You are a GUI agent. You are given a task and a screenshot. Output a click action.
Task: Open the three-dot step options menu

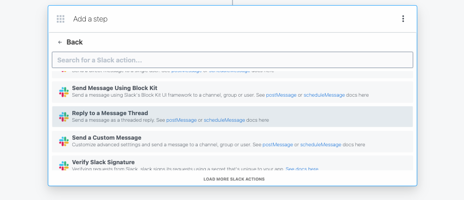(x=403, y=19)
